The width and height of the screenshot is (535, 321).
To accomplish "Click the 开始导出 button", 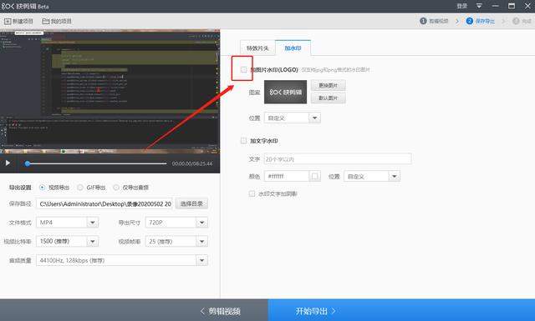I will [x=401, y=310].
